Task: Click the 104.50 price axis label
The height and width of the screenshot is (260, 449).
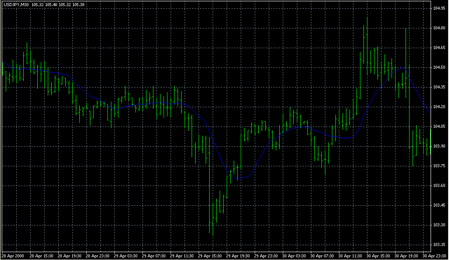Action: pyautogui.click(x=439, y=67)
